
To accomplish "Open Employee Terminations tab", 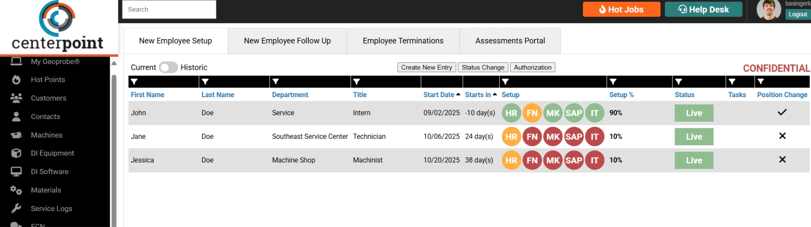I will click(403, 41).
